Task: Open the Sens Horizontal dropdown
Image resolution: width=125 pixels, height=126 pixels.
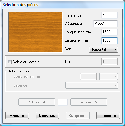Action: point(103,49)
